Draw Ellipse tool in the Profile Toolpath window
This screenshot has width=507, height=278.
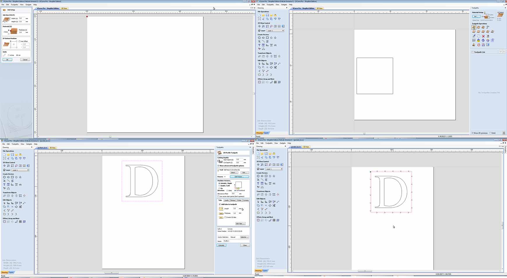[8, 177]
